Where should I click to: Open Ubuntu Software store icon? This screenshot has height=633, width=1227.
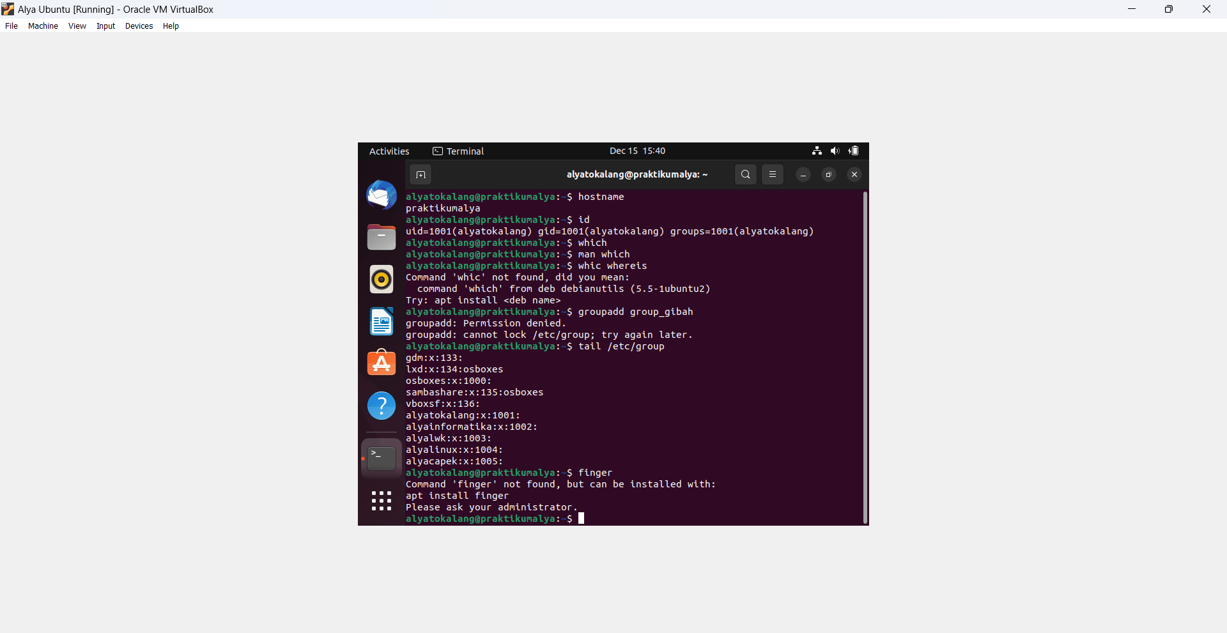382,363
